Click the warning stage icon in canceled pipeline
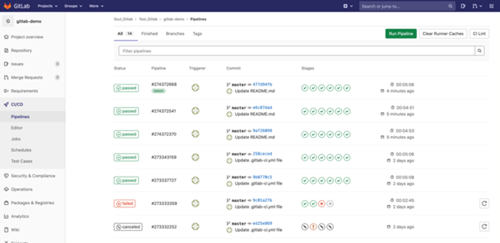The width and height of the screenshot is (500, 243). tap(313, 227)
